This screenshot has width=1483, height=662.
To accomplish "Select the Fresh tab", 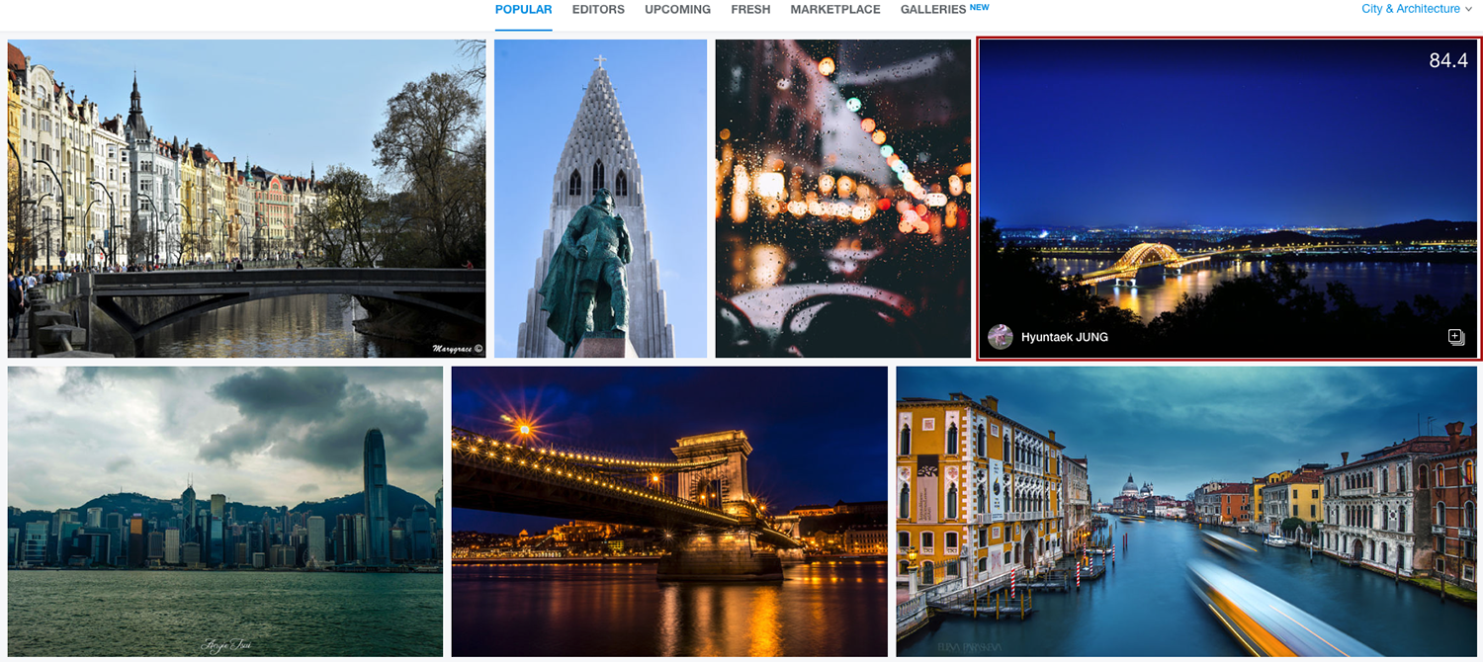I will pyautogui.click(x=750, y=10).
